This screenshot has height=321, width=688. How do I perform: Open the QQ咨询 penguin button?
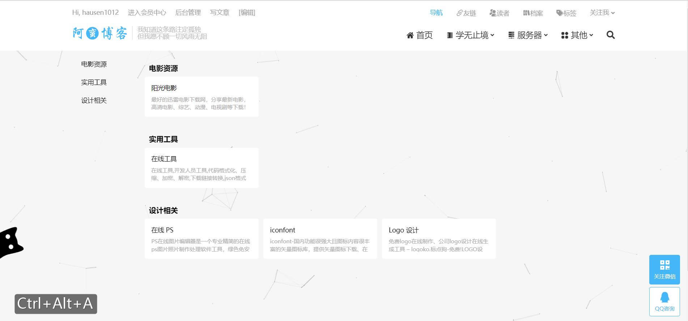[x=664, y=301]
